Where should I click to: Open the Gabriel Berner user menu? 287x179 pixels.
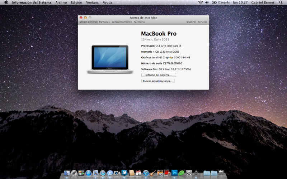point(263,3)
